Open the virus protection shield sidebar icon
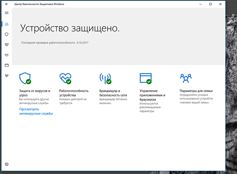The image size is (237, 174). coord(7,34)
